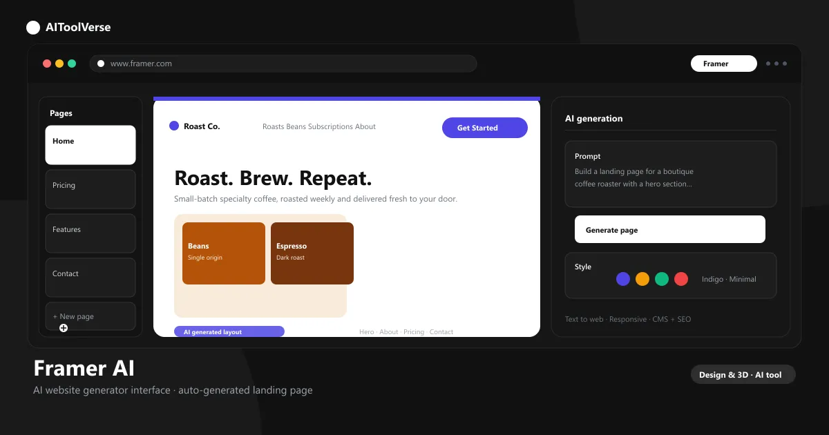Add a page via + New page
The image size is (829, 435).
coord(90,316)
